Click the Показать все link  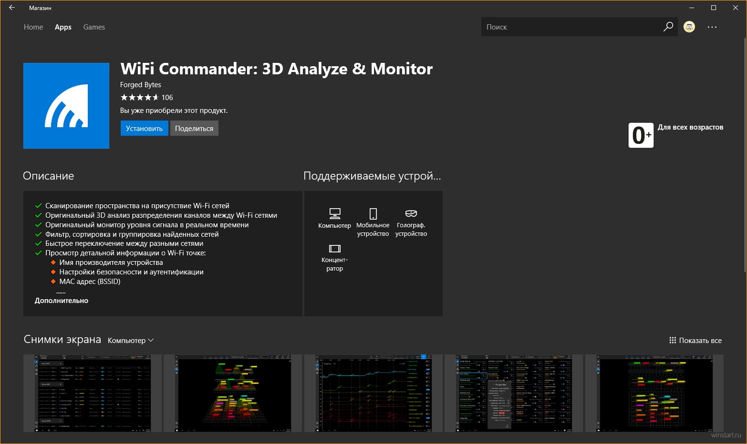[x=700, y=340]
